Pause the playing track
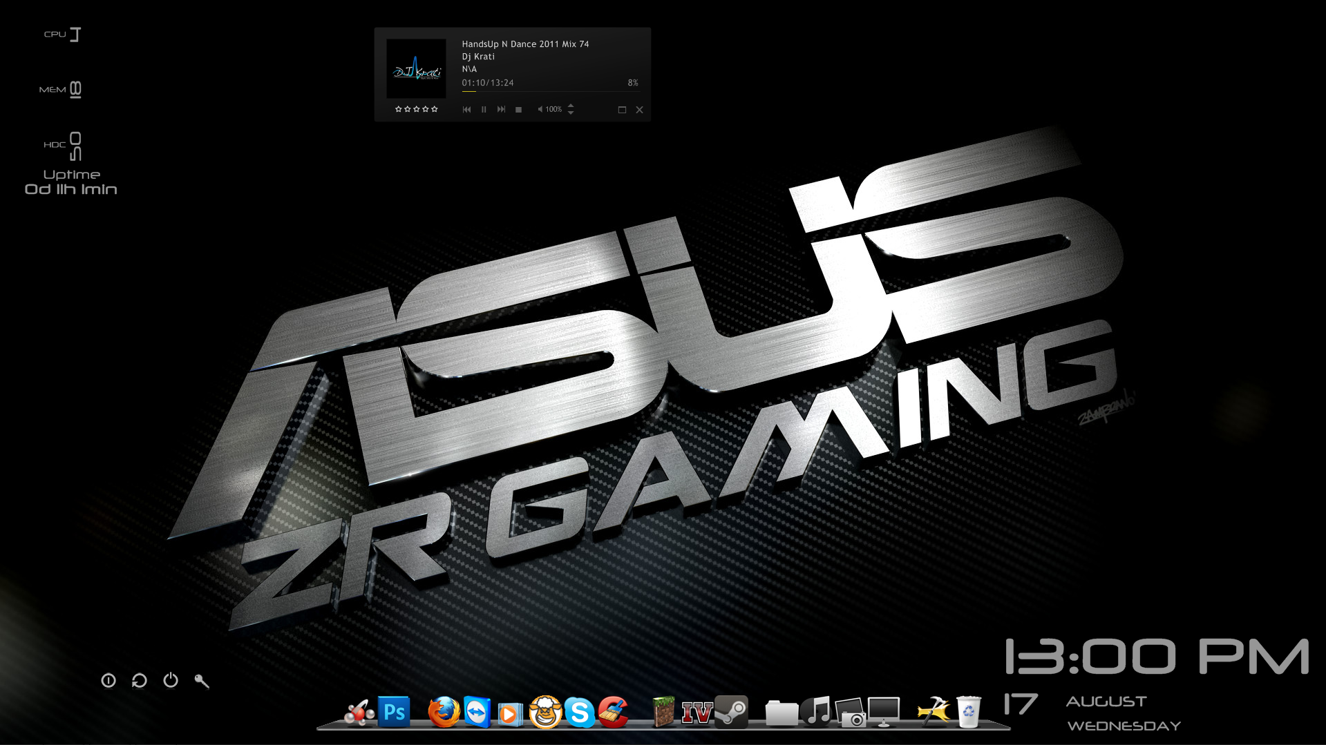Image resolution: width=1326 pixels, height=745 pixels. coord(484,110)
